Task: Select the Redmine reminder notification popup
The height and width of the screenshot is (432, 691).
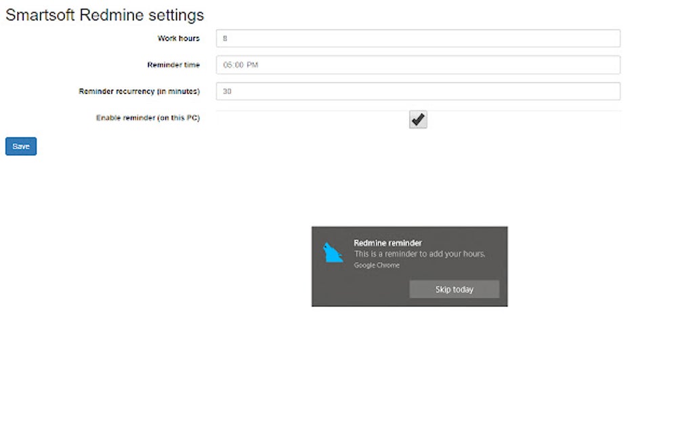Action: [409, 266]
